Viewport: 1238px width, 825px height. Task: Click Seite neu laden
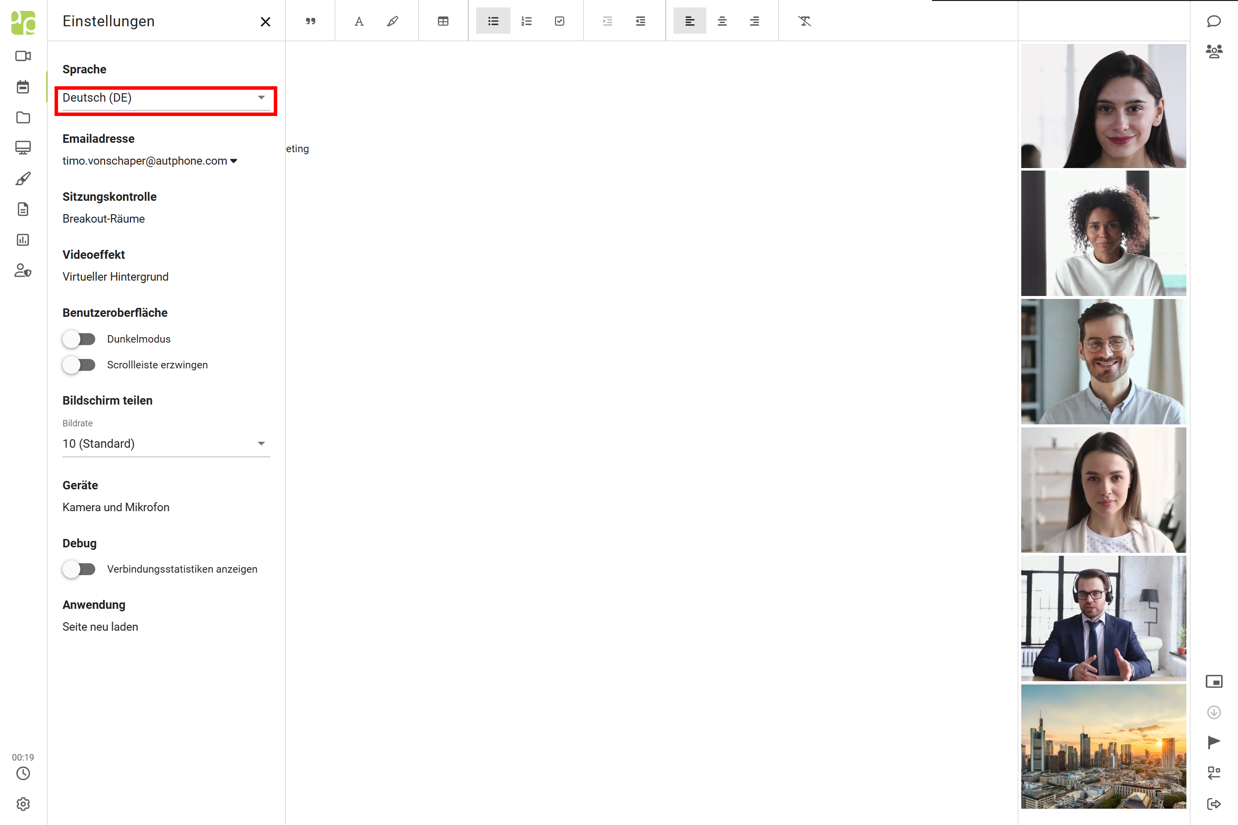click(x=100, y=627)
